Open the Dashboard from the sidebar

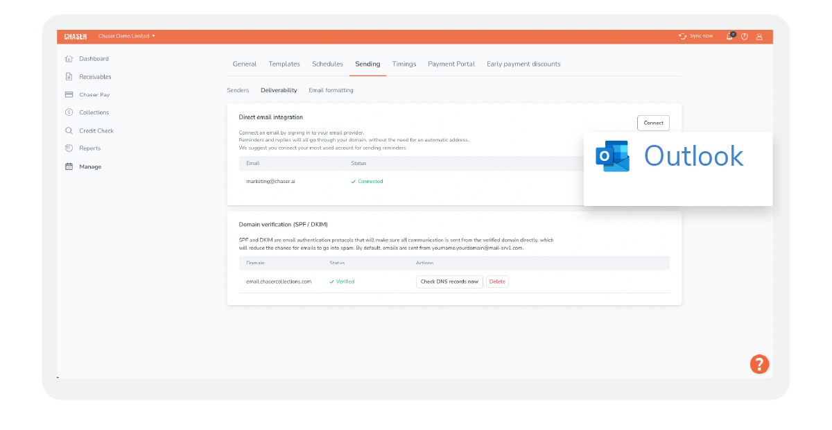(69, 59)
